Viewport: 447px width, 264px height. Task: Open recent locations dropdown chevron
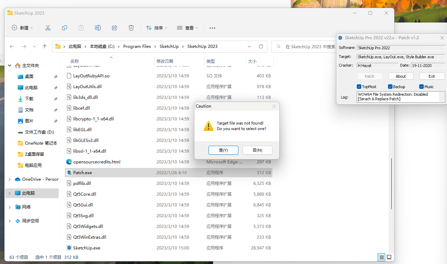point(34,46)
